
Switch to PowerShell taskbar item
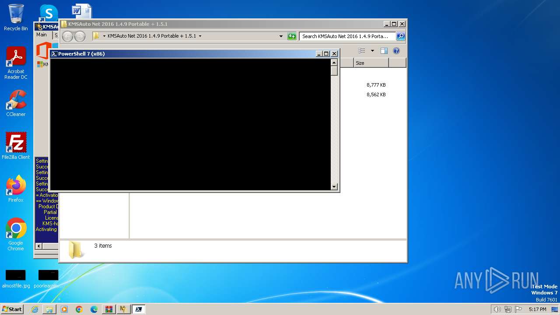pyautogui.click(x=138, y=309)
